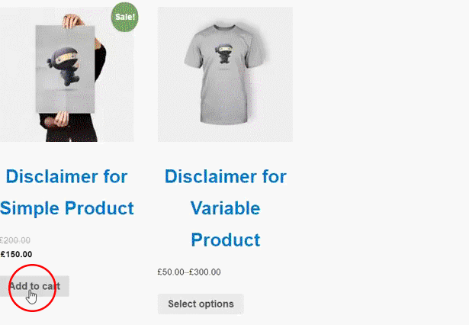Click the hand holding the poster's bottom edge
Image resolution: width=469 pixels, height=325 pixels.
62,118
